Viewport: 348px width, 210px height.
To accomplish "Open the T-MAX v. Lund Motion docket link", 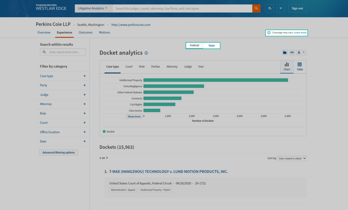I will pos(168,172).
